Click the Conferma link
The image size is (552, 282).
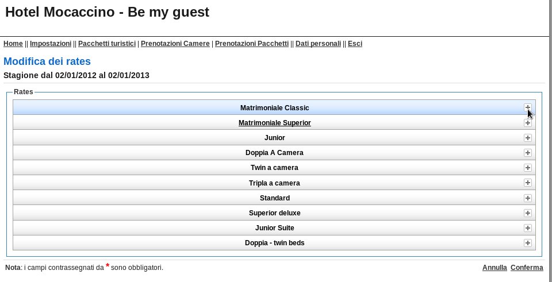(527, 268)
